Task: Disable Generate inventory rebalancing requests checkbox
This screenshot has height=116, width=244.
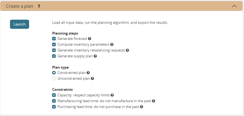Action: tap(54, 50)
